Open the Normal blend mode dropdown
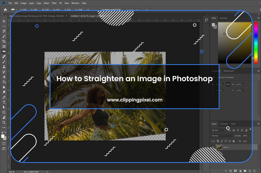 [x=222, y=136]
